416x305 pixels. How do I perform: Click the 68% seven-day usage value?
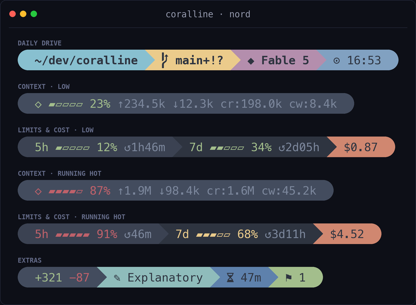[x=248, y=234]
